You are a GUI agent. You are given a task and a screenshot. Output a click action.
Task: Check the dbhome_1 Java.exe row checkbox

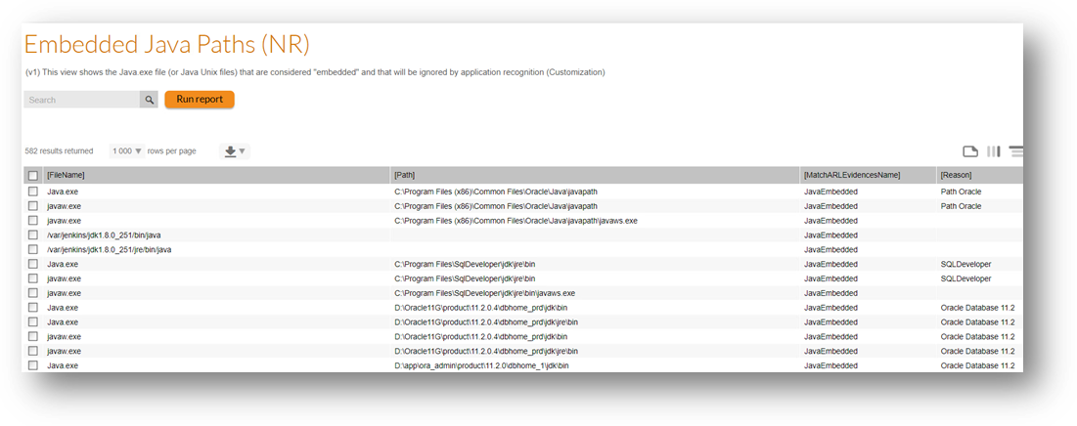pyautogui.click(x=33, y=365)
